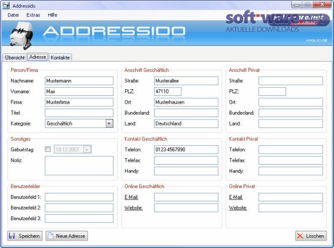
Task: Click the Online Privat Website input
Action: (x=291, y=208)
